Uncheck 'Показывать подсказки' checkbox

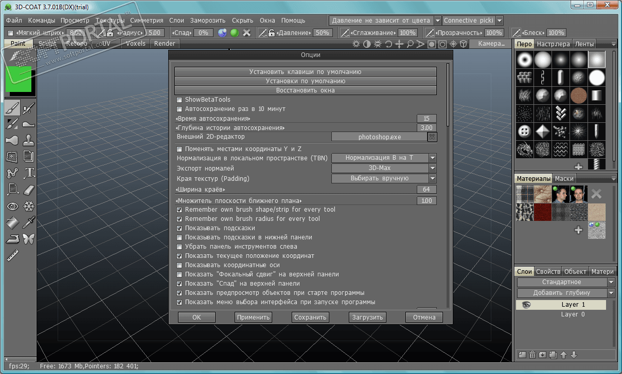pyautogui.click(x=180, y=228)
